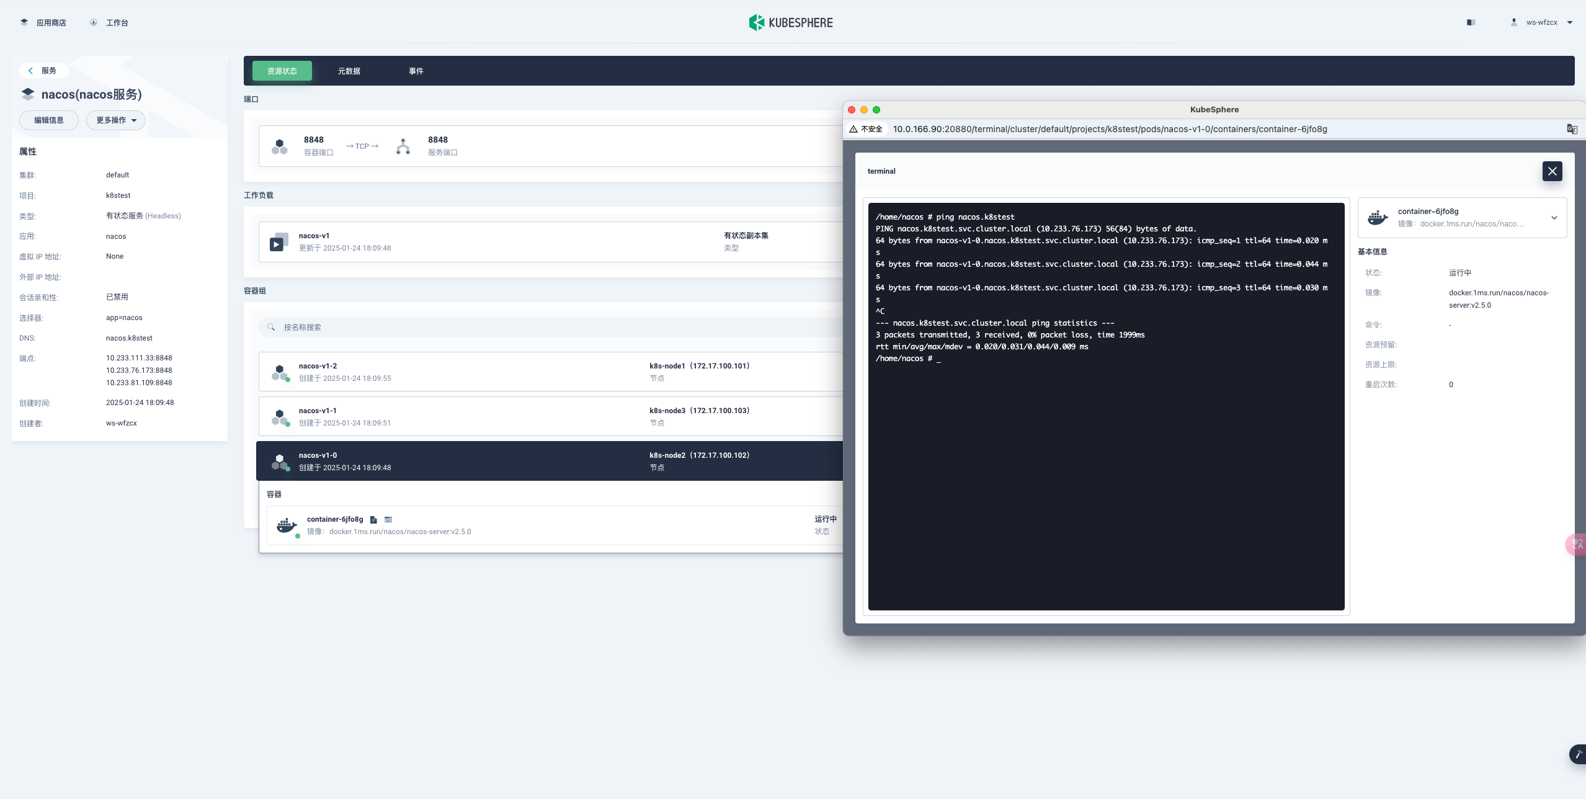This screenshot has width=1586, height=799.
Task: Expand the container-6jfo8g selector dropdown
Action: click(x=1554, y=218)
